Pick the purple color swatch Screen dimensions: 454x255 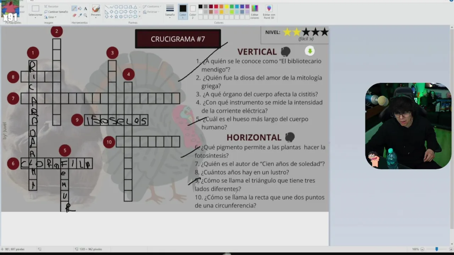click(x=247, y=6)
